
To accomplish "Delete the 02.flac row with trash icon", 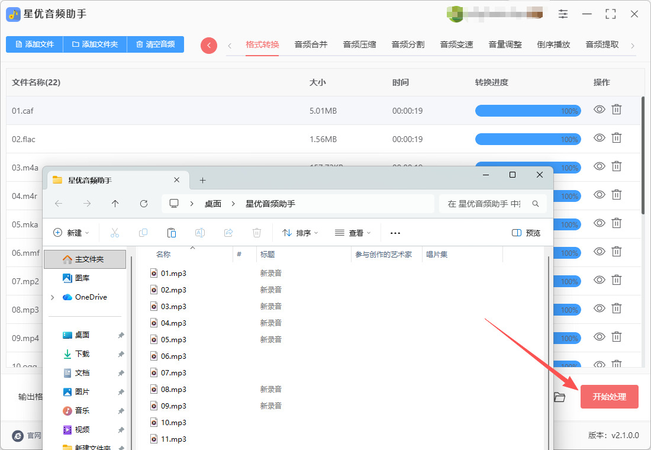I will click(617, 138).
